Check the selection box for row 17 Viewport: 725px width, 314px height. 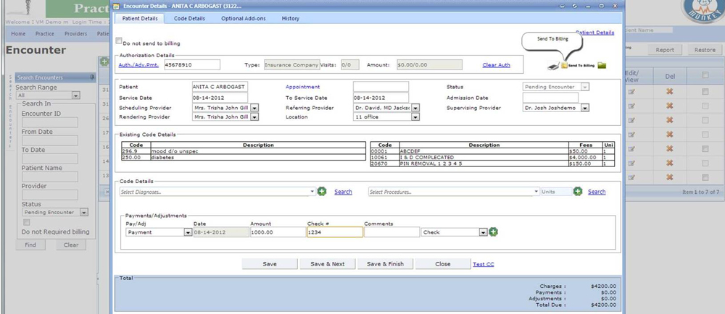point(705,134)
